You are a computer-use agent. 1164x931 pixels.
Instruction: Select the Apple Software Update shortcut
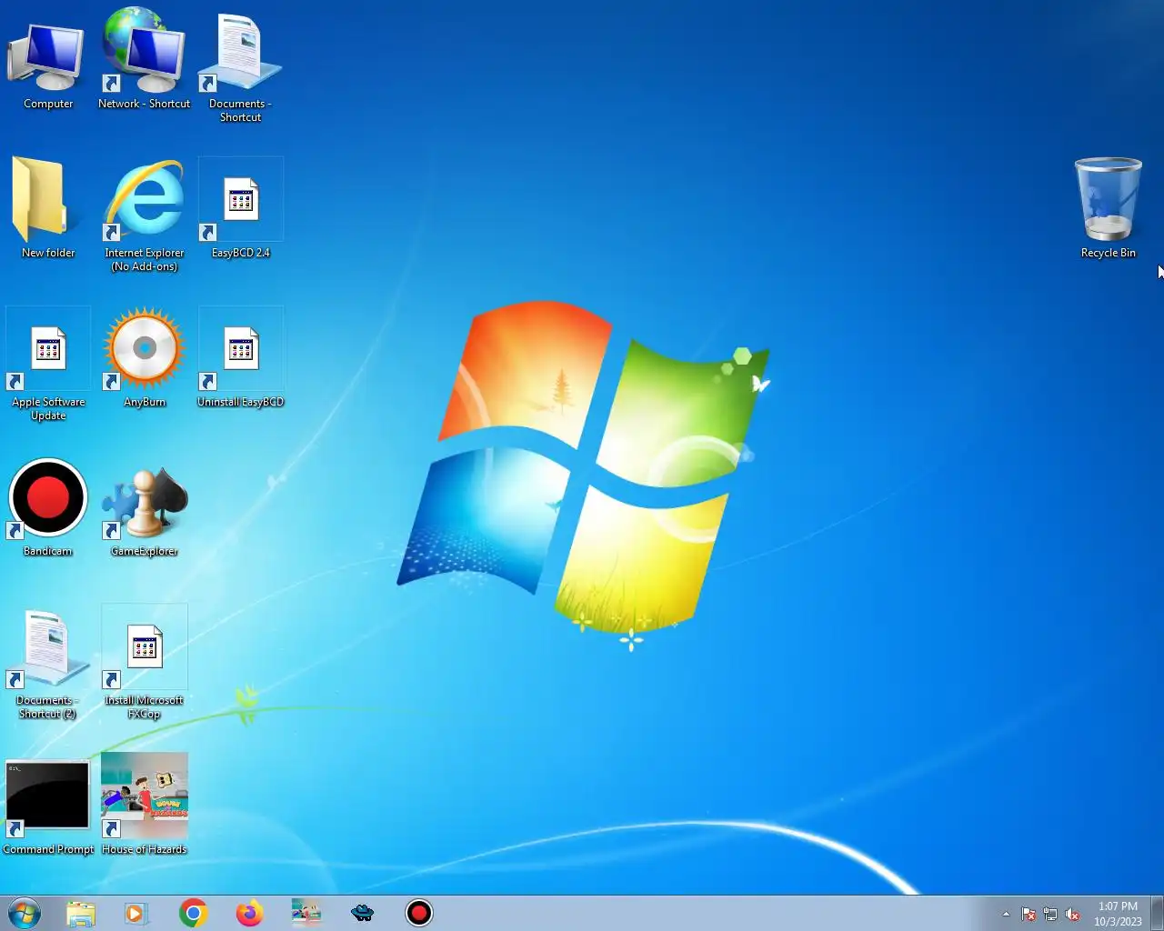(47, 365)
